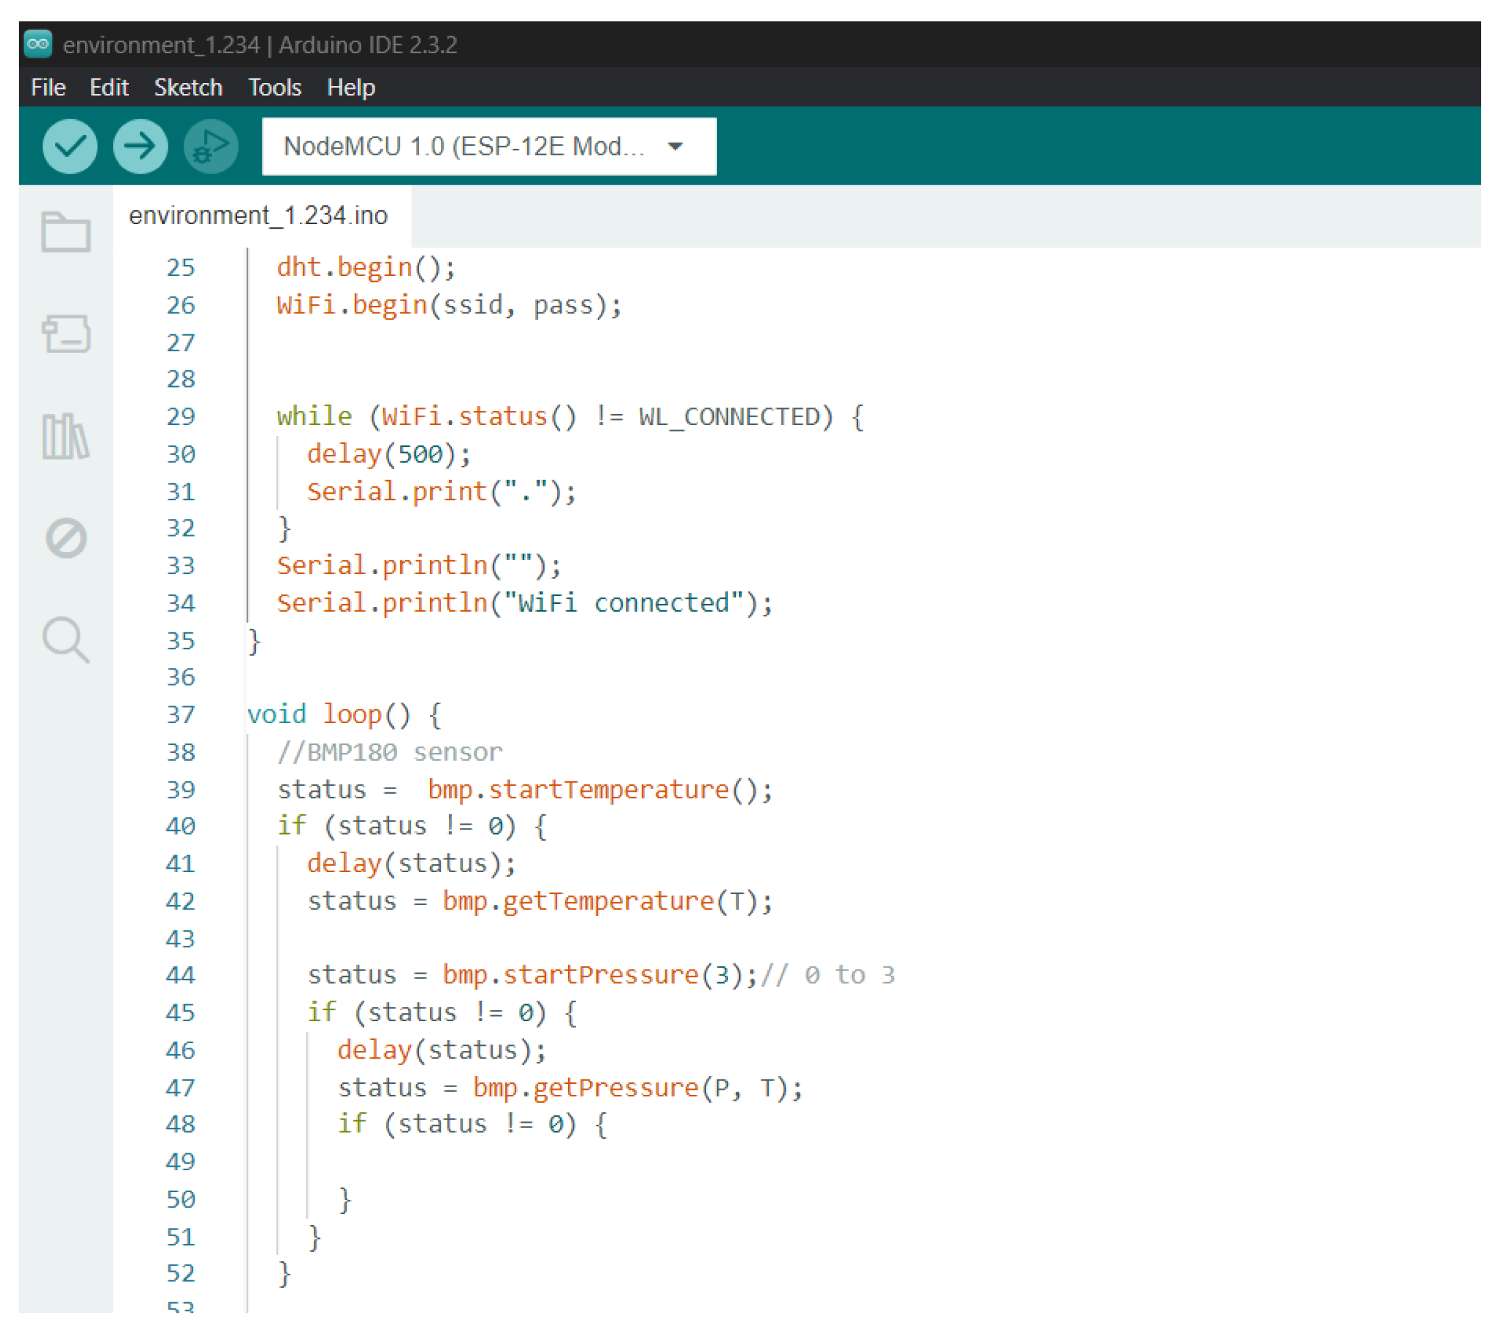
Task: Open the Search magnifier in the sidebar
Action: [66, 639]
